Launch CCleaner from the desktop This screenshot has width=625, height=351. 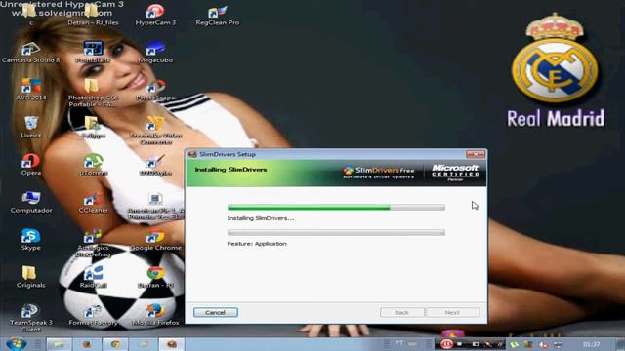coord(93,202)
